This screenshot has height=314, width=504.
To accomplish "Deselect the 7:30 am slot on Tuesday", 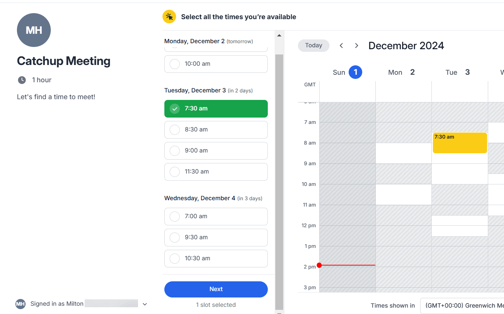I will [216, 109].
